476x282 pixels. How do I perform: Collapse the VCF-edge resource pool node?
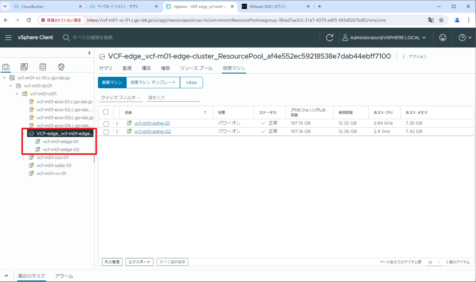point(23,133)
